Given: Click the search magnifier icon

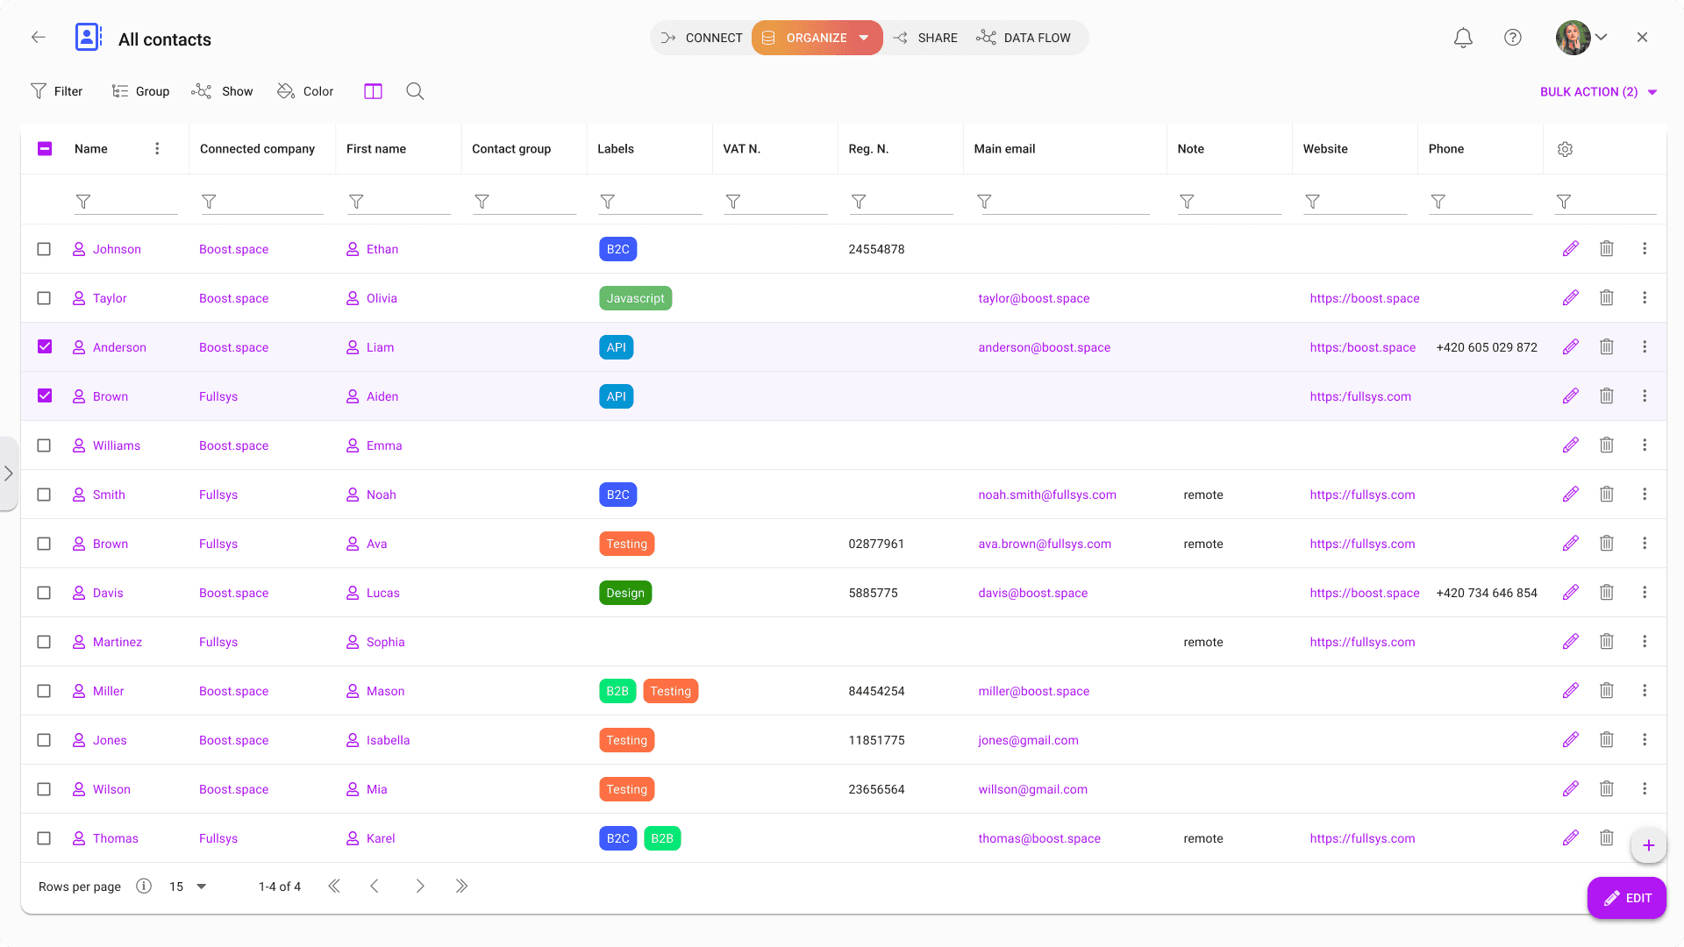Looking at the screenshot, I should (x=414, y=90).
